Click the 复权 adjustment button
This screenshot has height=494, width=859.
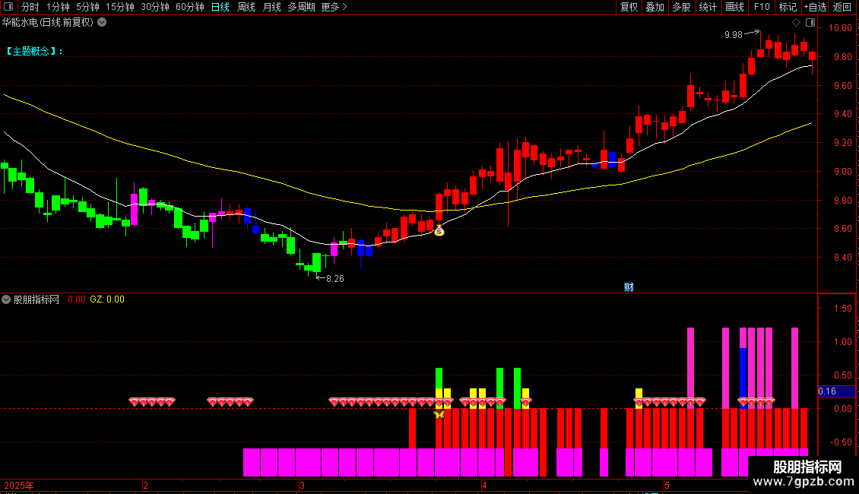629,7
